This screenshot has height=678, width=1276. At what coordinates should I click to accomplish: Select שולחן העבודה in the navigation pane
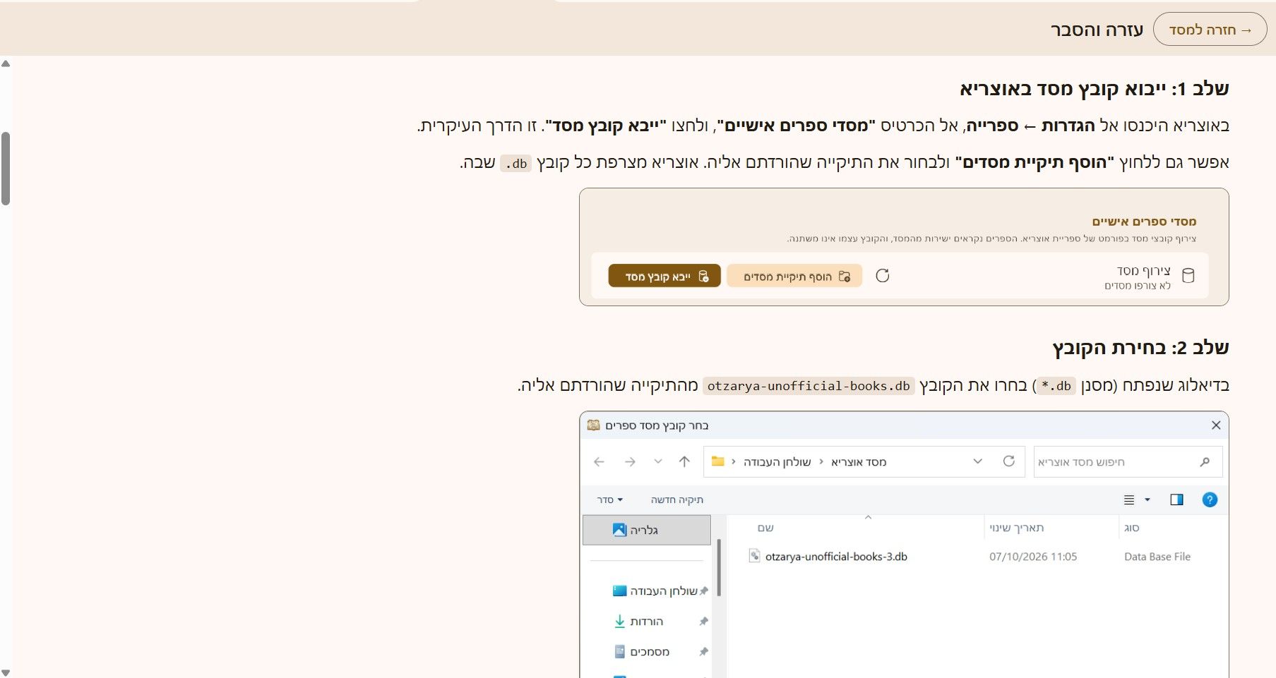[x=655, y=591]
